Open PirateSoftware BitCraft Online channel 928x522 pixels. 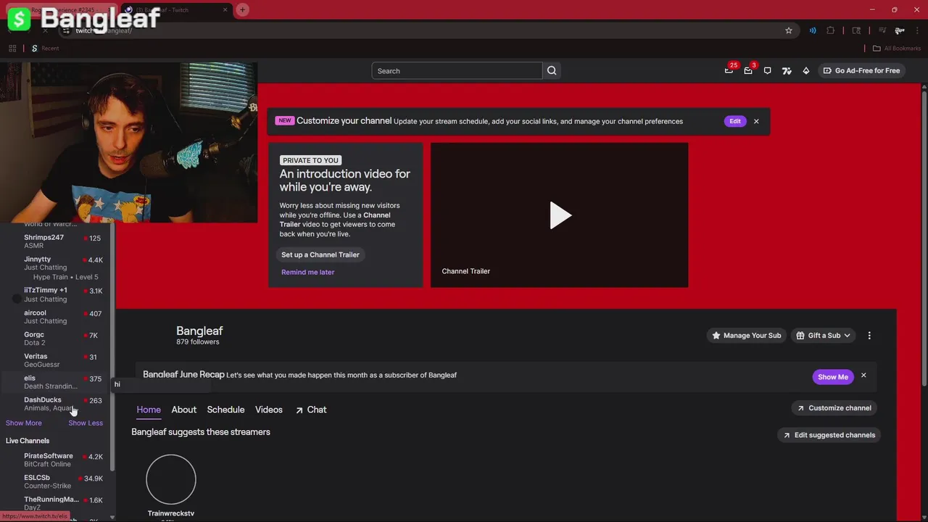tap(57, 460)
